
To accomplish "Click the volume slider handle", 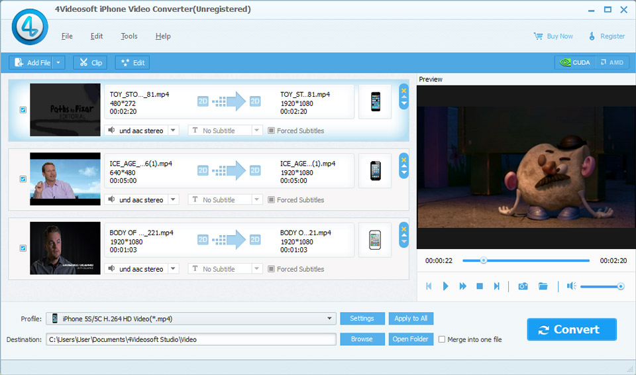I will [621, 286].
